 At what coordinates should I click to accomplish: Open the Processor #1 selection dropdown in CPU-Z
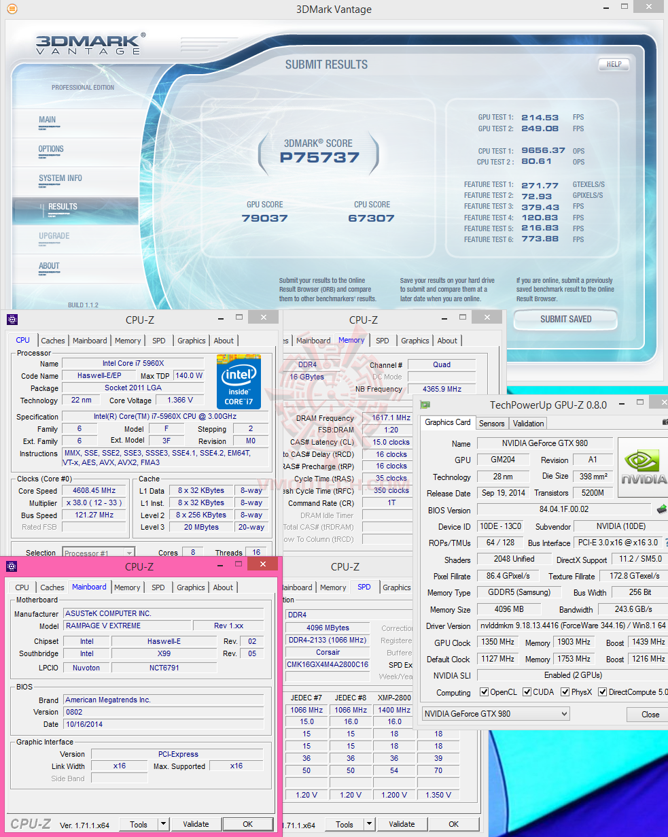pos(99,553)
